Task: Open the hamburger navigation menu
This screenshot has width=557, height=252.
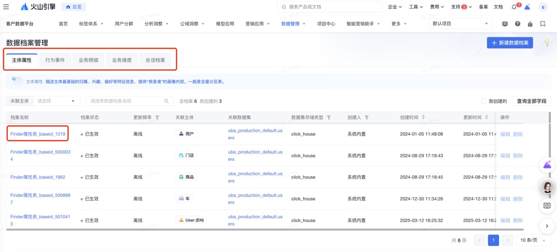Action: tap(6, 7)
